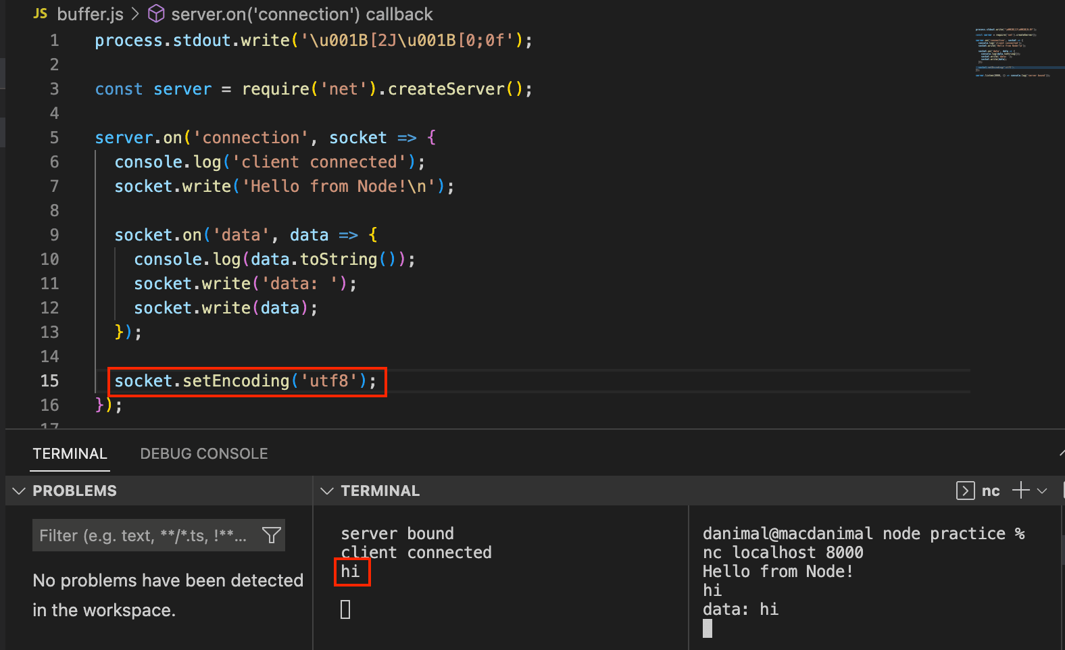Image resolution: width=1065 pixels, height=650 pixels.
Task: Click 'Hello from Node!' in right terminal
Action: click(778, 571)
